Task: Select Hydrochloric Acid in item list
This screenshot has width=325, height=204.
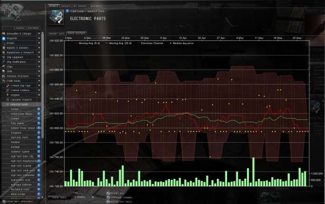Action: [x=20, y=180]
